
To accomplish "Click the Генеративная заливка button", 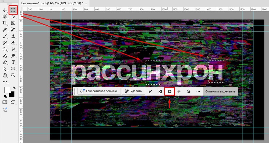I will tap(98, 91).
